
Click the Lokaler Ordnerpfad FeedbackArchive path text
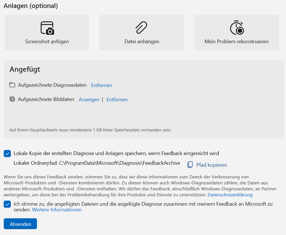click(97, 163)
